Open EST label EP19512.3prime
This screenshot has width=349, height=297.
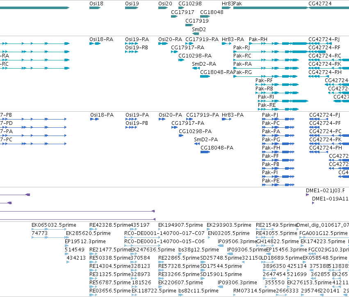[x=85, y=242]
